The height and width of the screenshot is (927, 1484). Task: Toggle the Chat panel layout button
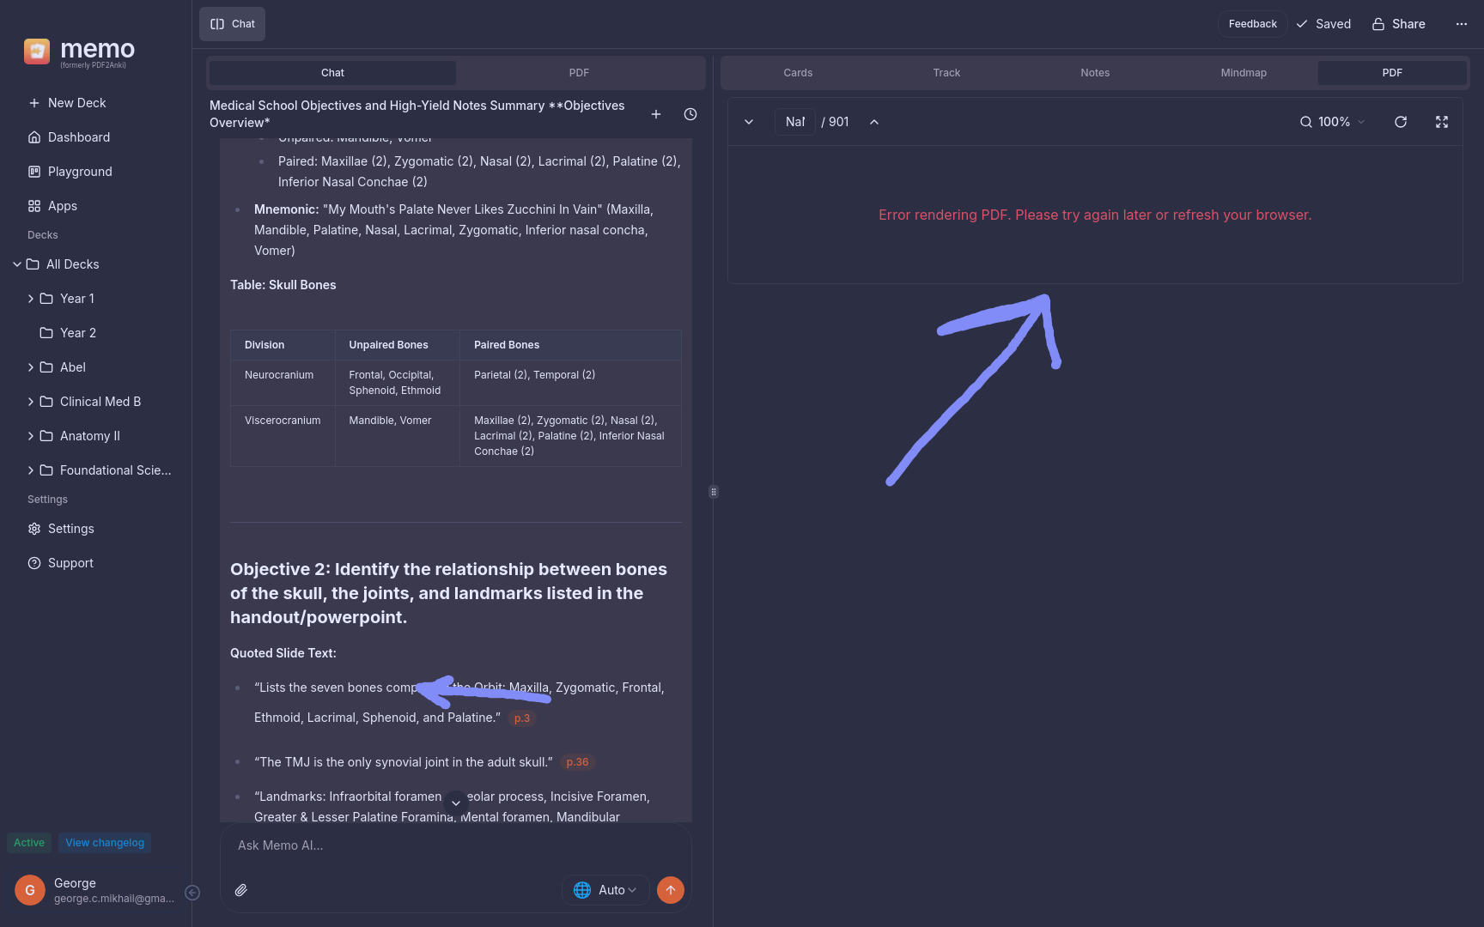(233, 24)
